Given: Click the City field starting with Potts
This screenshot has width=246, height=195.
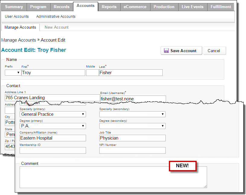Looking at the screenshot, I should [10, 122].
